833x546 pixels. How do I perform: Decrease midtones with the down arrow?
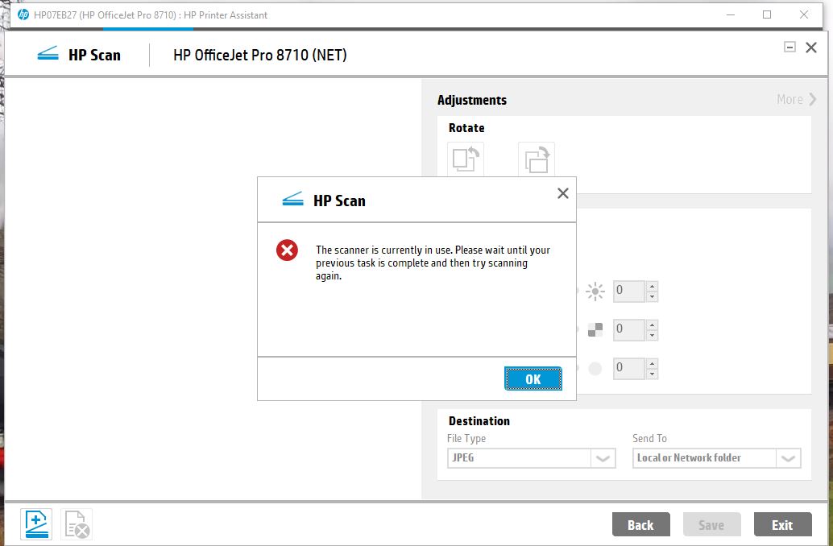pyautogui.click(x=652, y=374)
